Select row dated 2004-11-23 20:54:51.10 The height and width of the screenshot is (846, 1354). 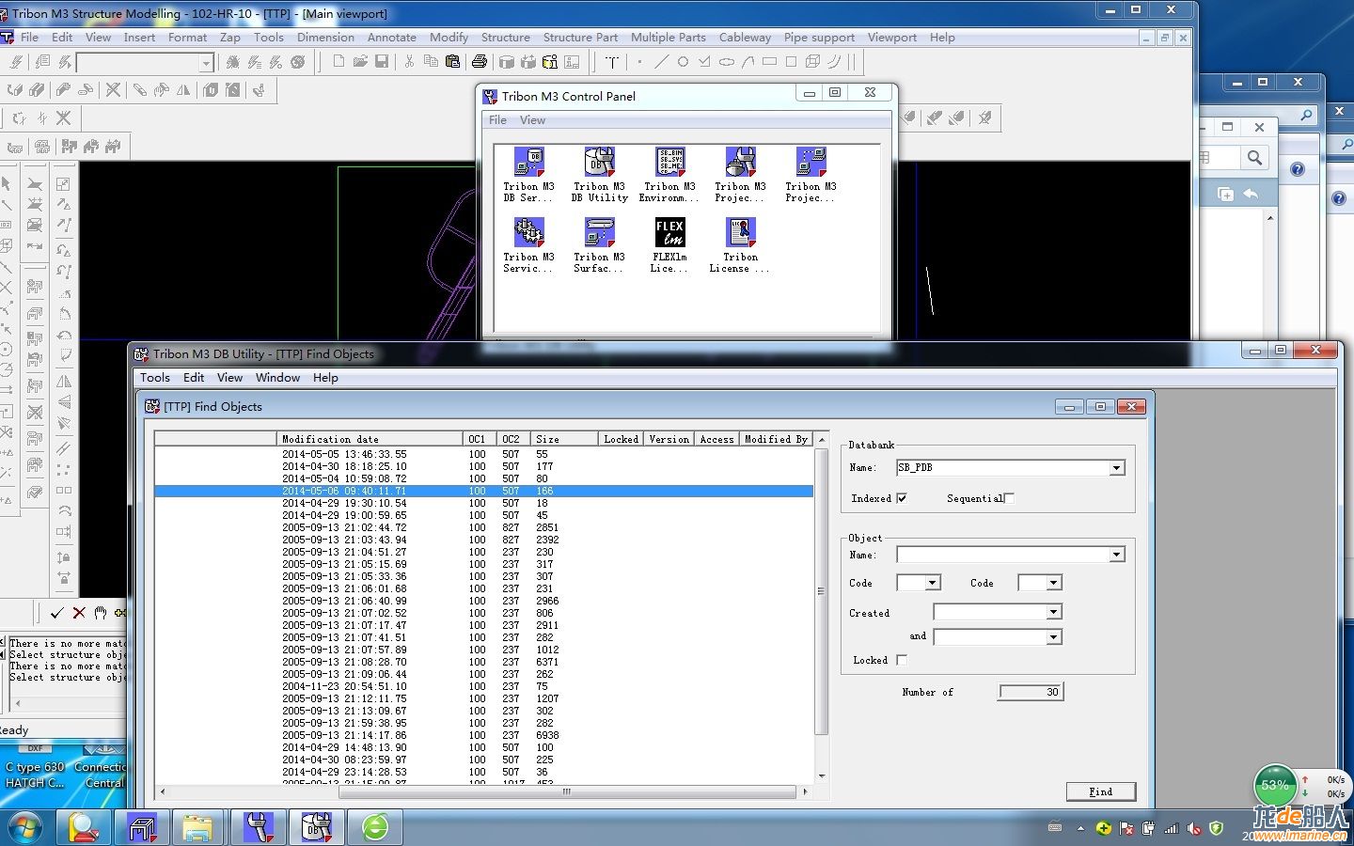click(x=483, y=686)
